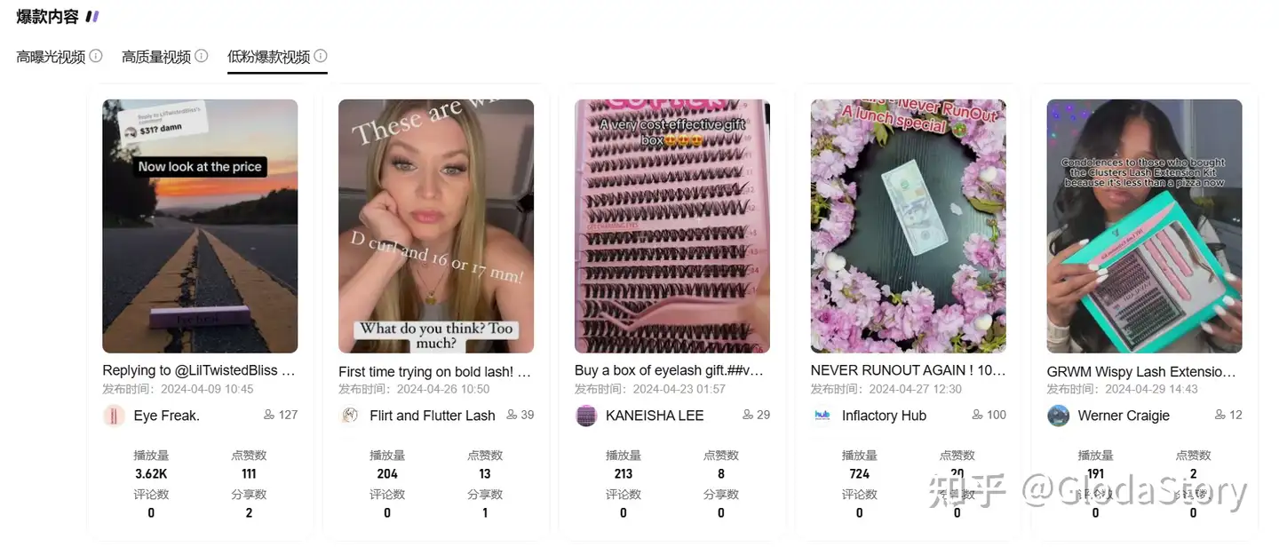
Task: Switch to the 高质量视频 tab
Action: pyautogui.click(x=156, y=57)
